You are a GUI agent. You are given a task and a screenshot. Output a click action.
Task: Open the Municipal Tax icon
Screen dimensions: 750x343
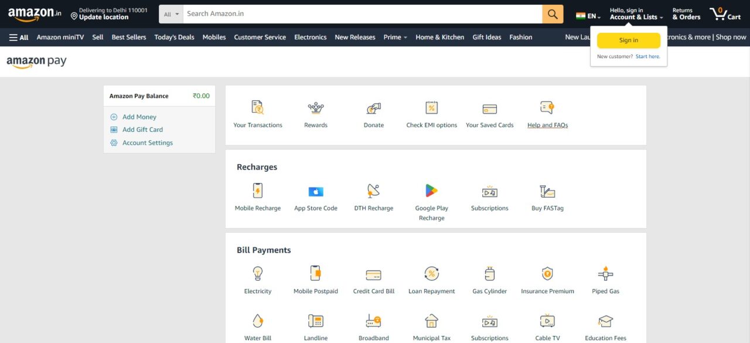click(x=432, y=321)
